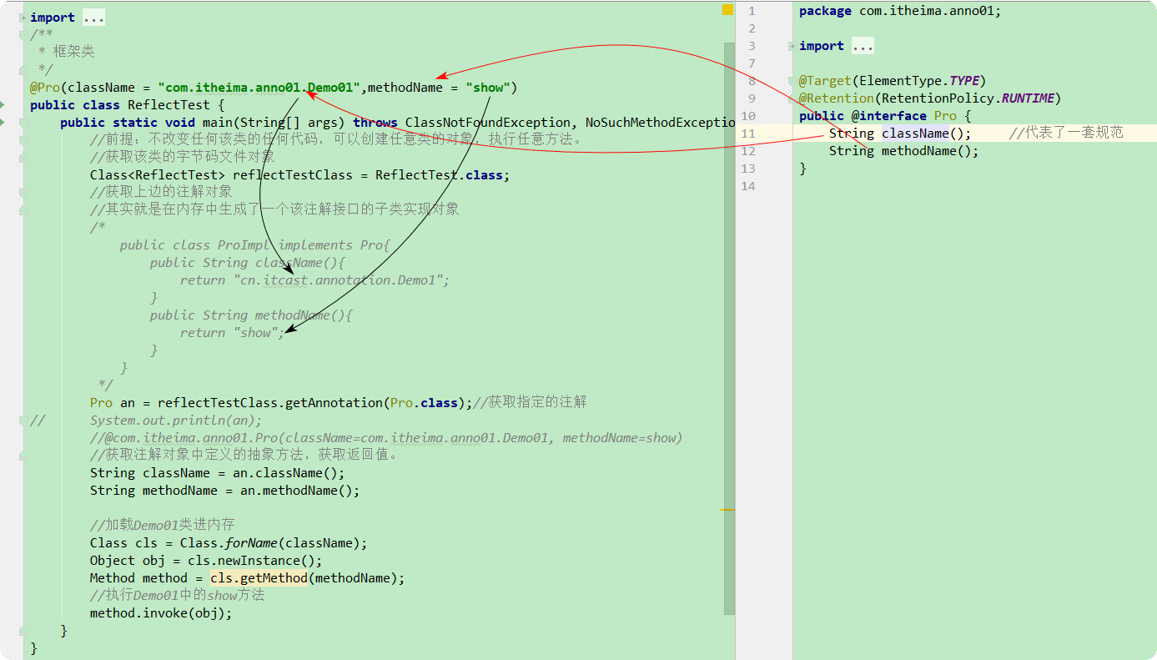Expand the folded imports in ReflectTest
Image resolution: width=1157 pixels, height=660 pixels.
point(23,17)
